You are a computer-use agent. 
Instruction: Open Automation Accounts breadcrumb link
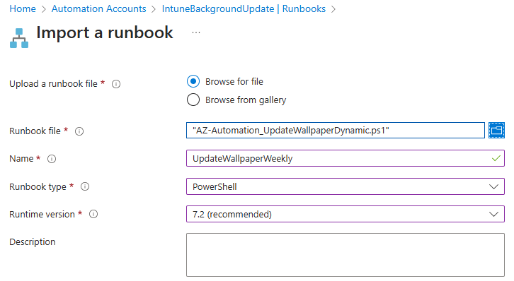coord(98,8)
